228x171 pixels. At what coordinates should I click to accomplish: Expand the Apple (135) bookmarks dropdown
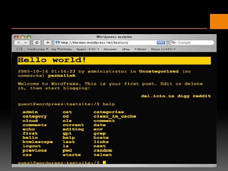[88, 49]
